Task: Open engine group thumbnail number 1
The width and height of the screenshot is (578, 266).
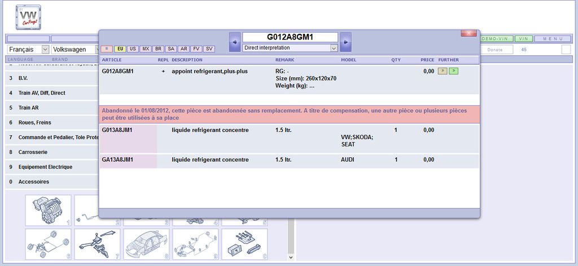Action: tap(49, 210)
